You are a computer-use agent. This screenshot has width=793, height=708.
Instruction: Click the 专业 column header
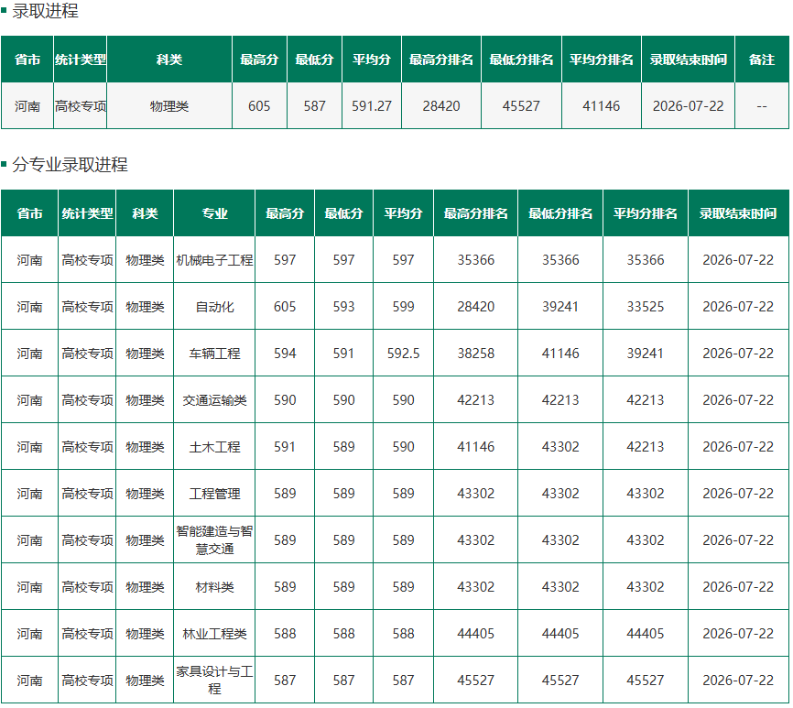pyautogui.click(x=214, y=212)
